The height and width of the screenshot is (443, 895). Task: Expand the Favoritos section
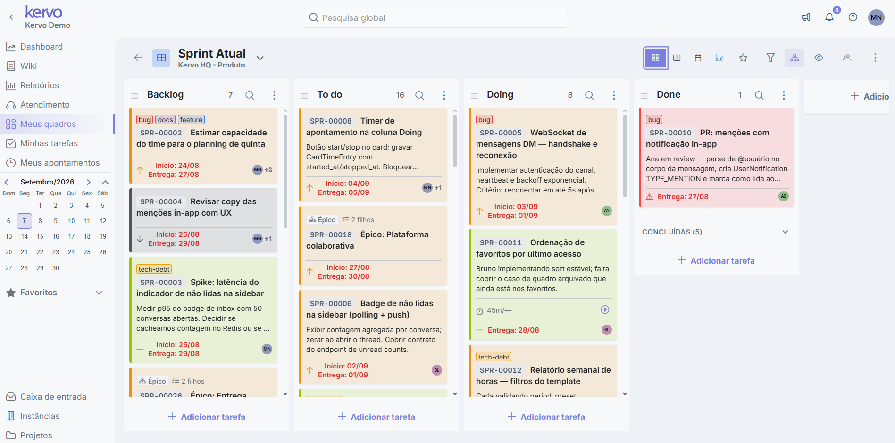pos(99,293)
